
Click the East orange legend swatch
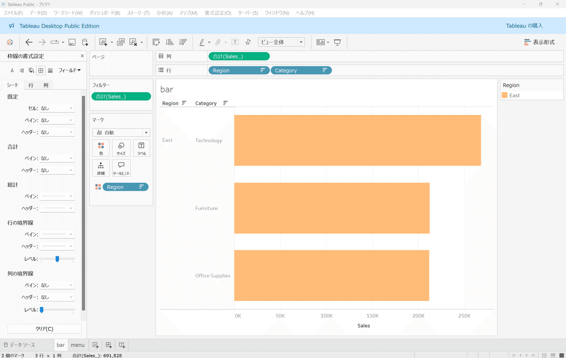click(505, 95)
